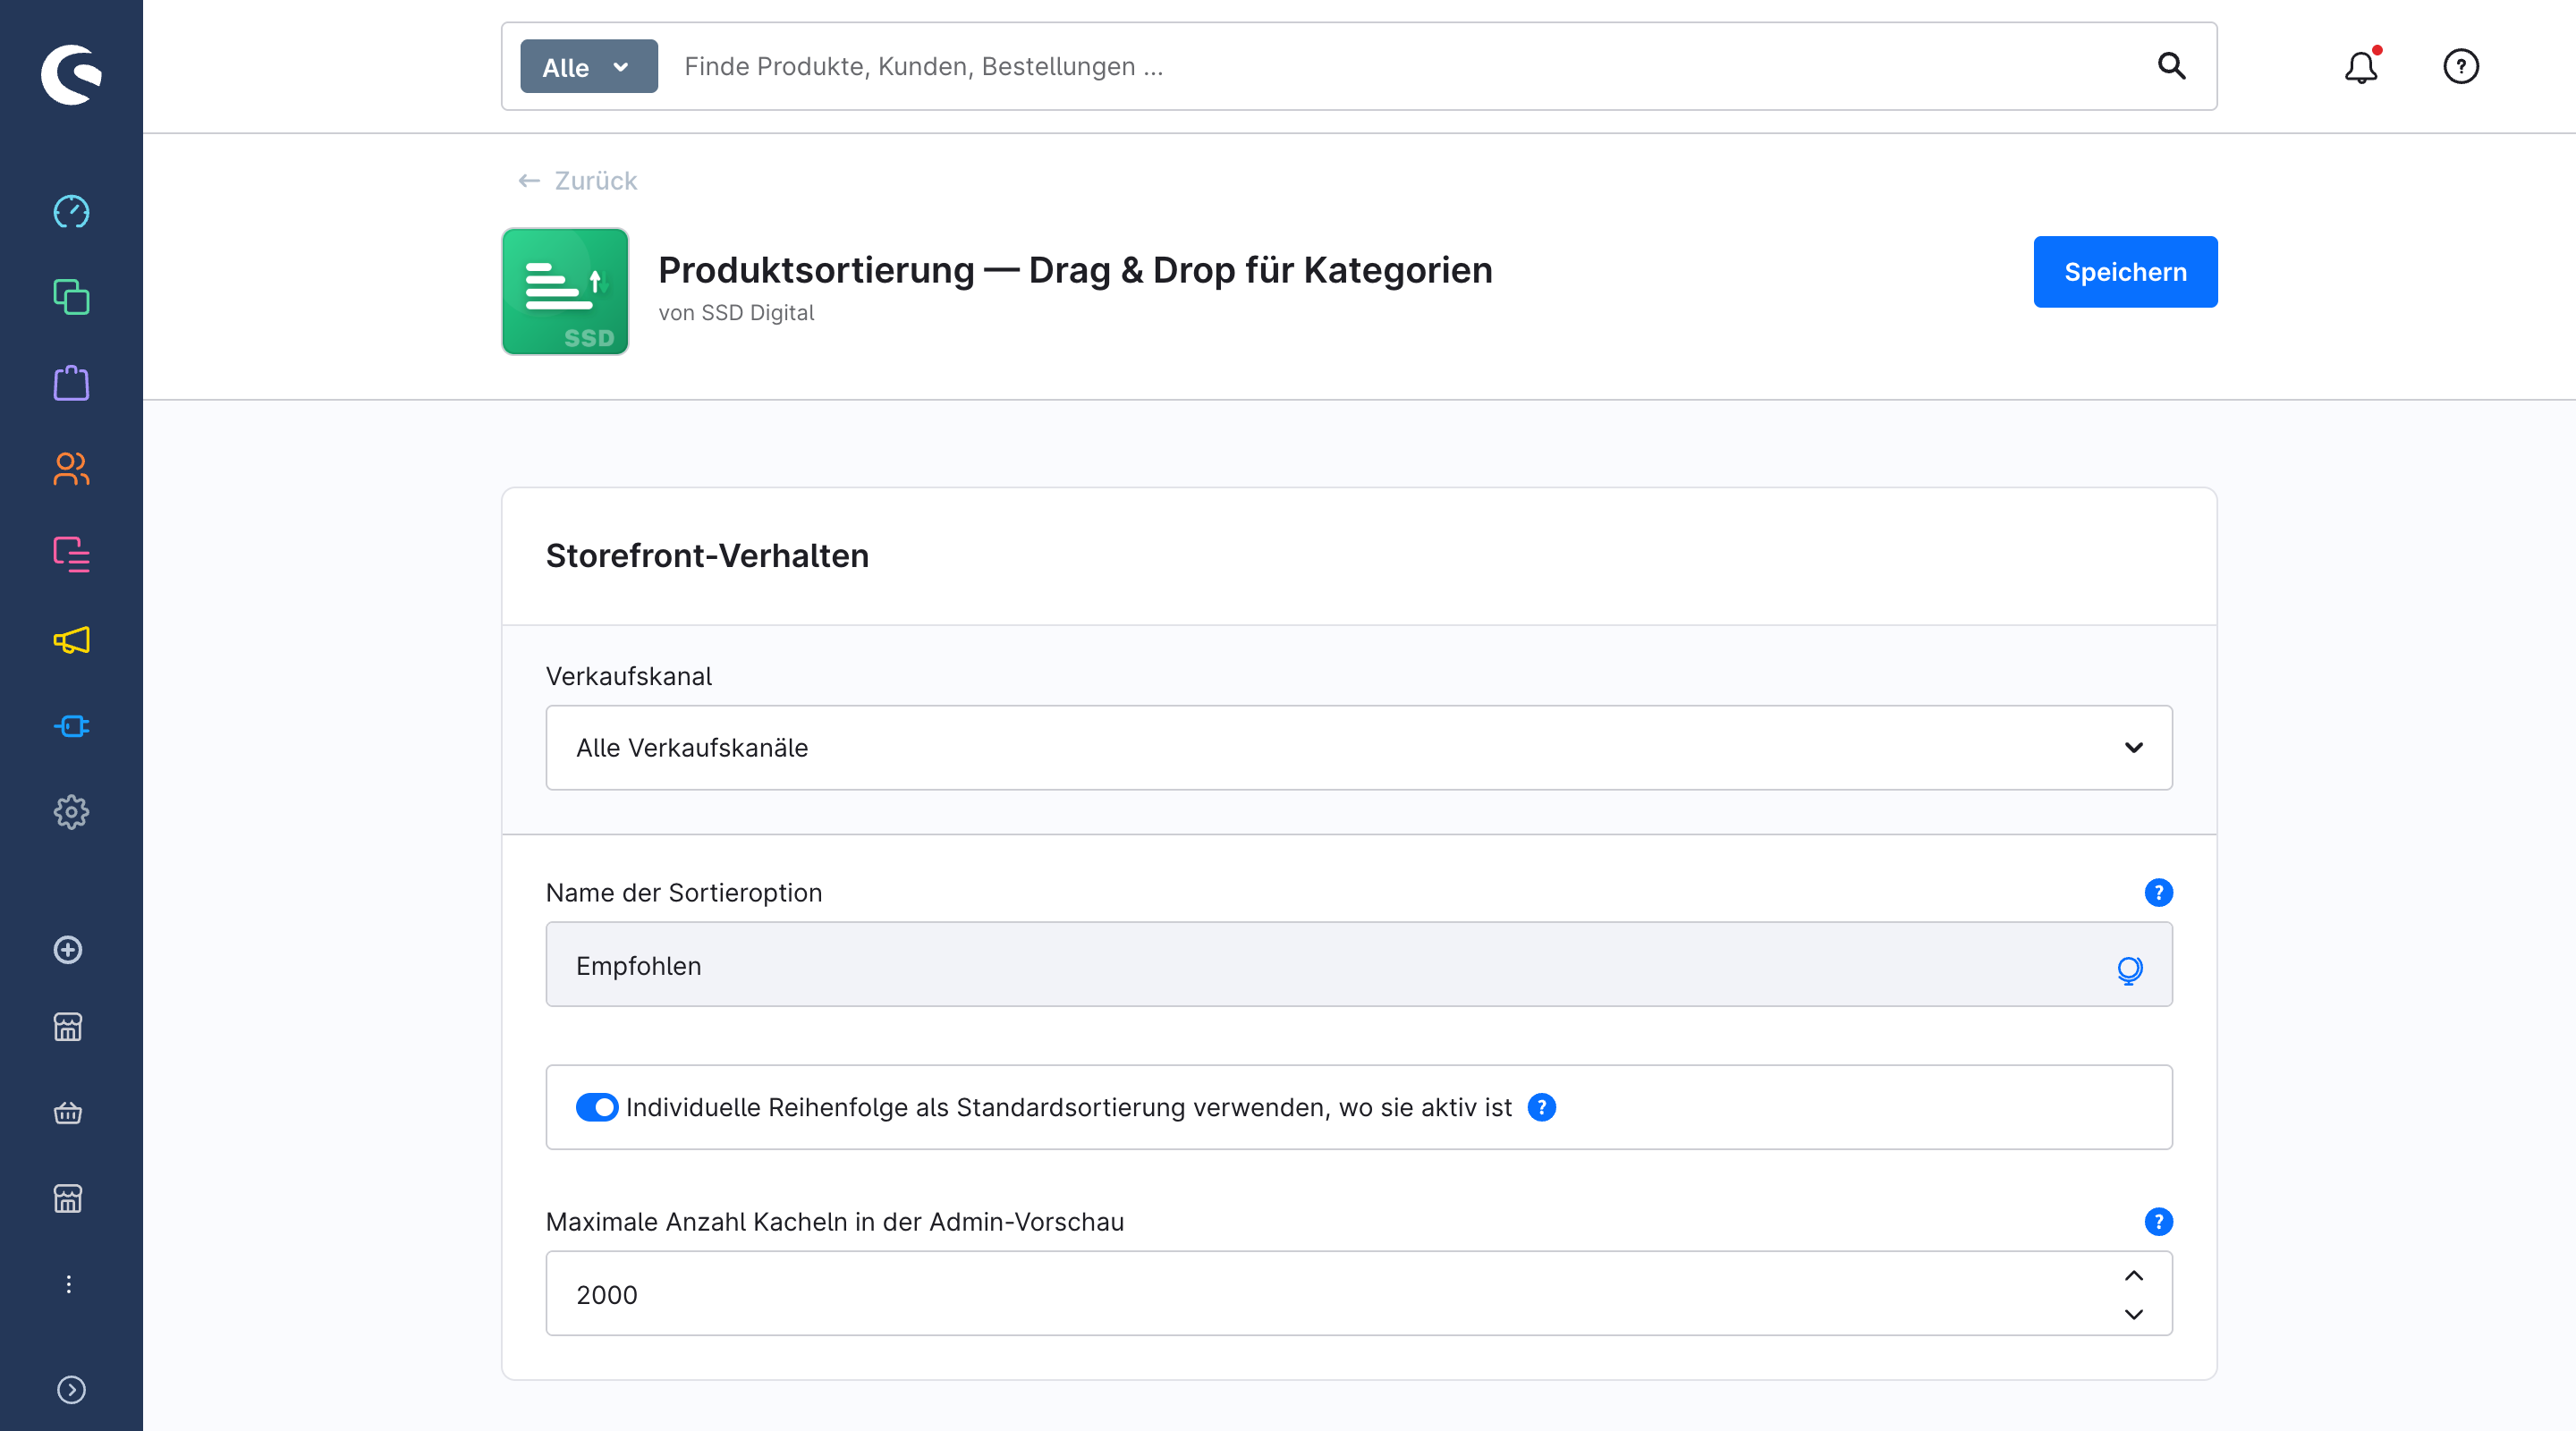This screenshot has width=2576, height=1431.
Task: Expand the sidebar with the arrow icon
Action: coord(71,1390)
